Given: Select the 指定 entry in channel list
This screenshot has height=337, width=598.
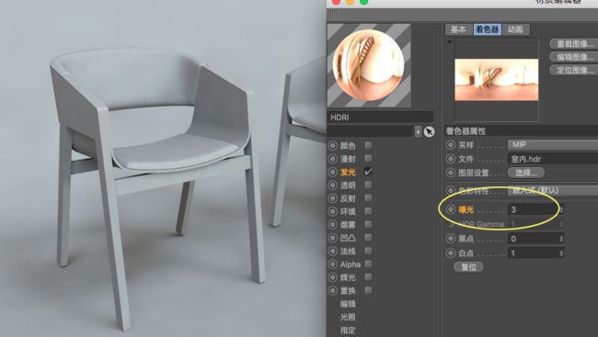Looking at the screenshot, I should click(x=348, y=331).
